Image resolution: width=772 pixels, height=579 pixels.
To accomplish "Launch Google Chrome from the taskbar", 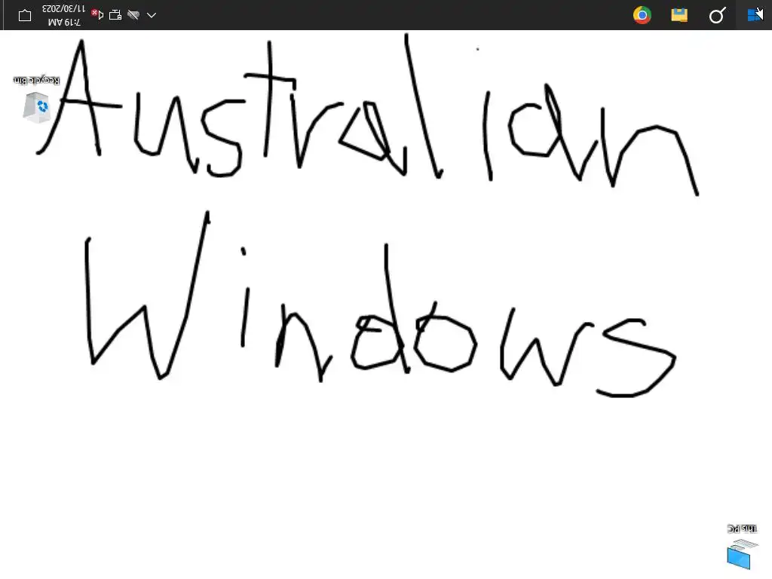I will point(642,15).
